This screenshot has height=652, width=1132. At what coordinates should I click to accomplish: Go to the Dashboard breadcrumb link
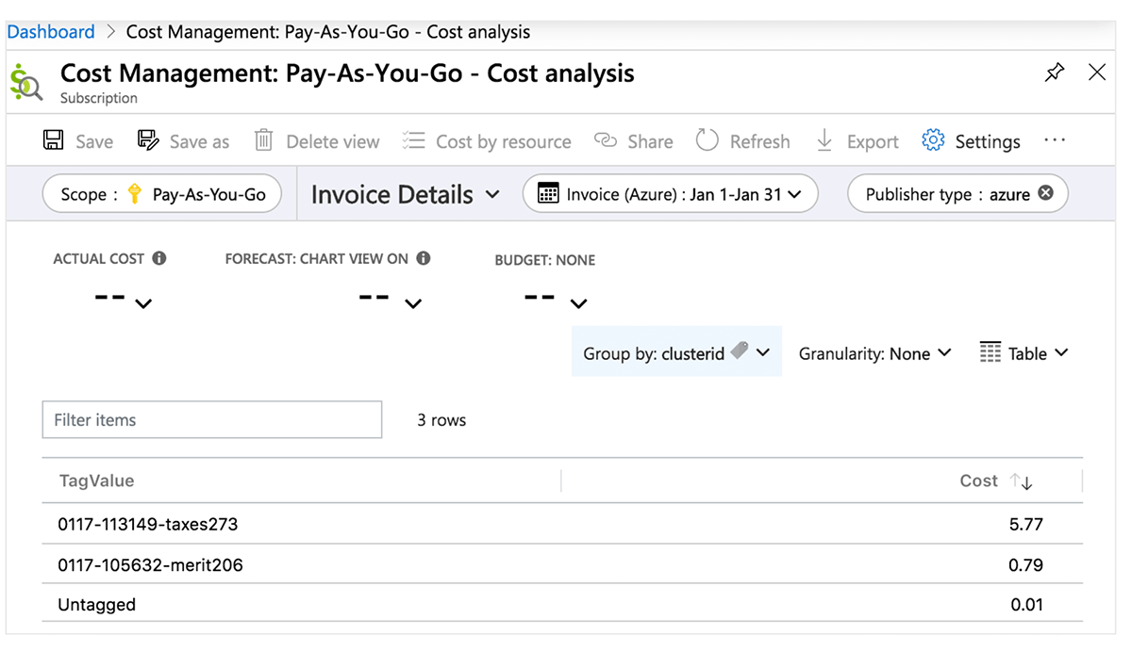51,32
